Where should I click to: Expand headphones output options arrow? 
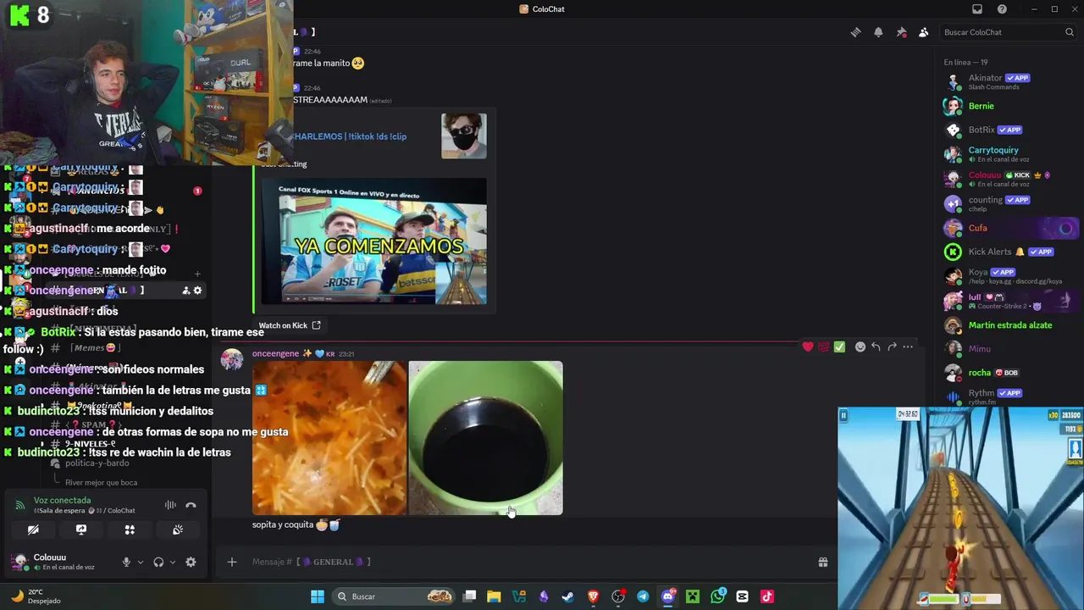pyautogui.click(x=173, y=562)
